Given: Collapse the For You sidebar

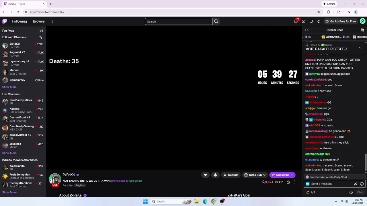Looking at the screenshot, I should 41,31.
